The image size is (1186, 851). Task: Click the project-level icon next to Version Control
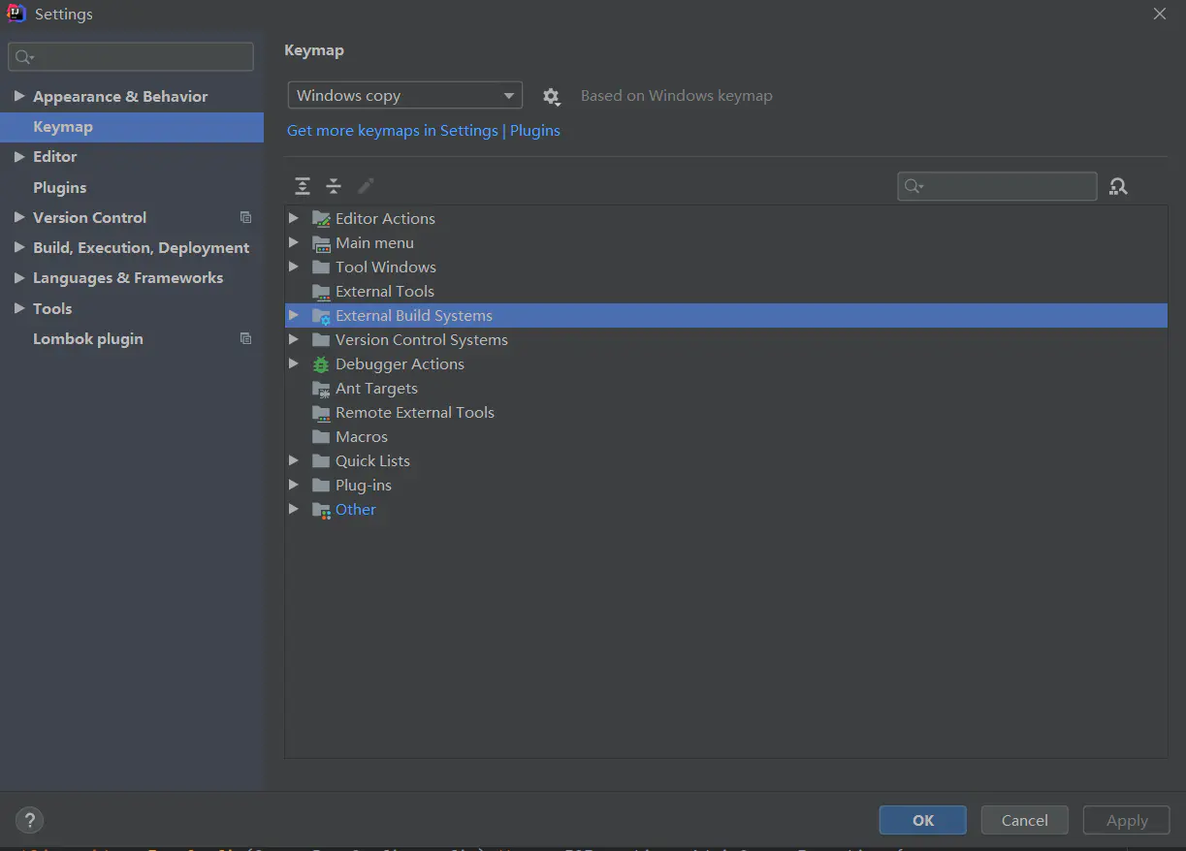245,218
